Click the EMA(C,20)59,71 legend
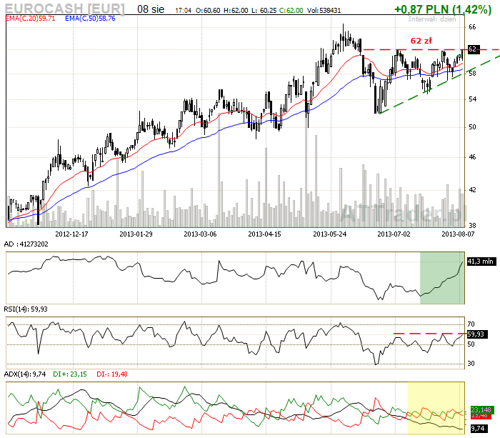 tap(30, 19)
